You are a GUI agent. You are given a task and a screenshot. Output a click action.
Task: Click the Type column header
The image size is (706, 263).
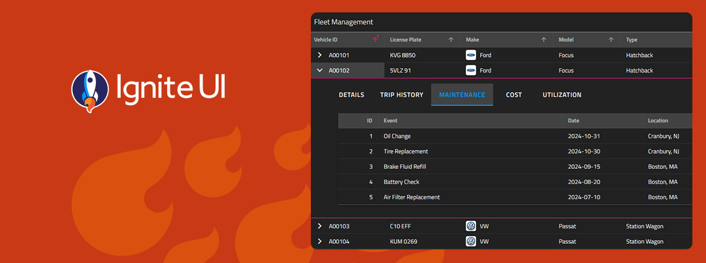pos(632,40)
